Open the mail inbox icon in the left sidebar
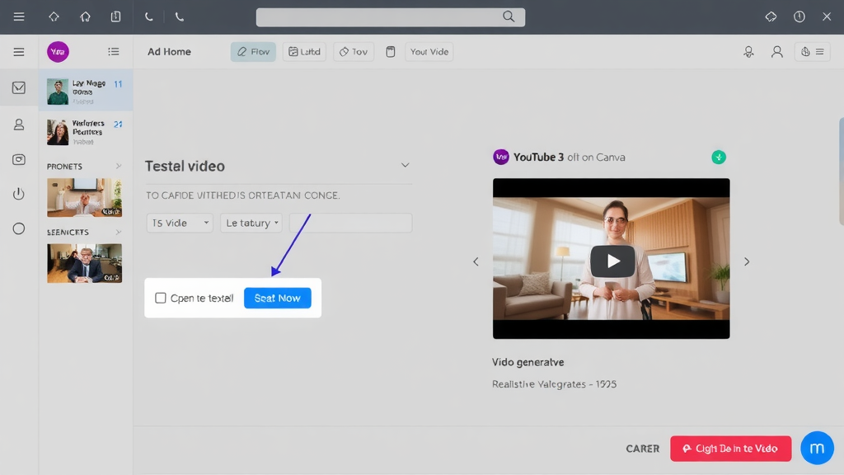Viewport: 844px width, 475px height. click(x=18, y=87)
